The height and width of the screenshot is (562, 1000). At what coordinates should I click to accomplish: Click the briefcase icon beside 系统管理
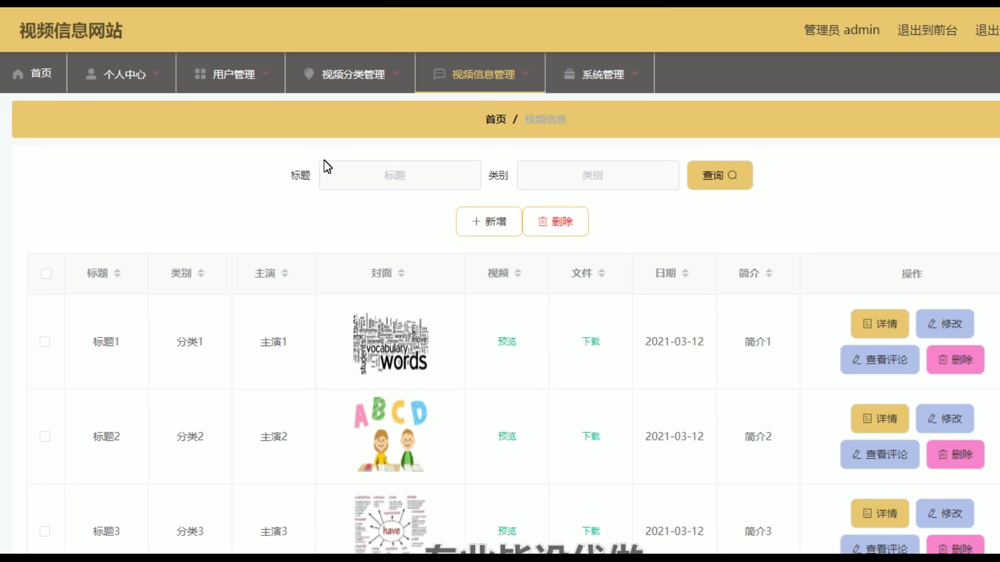click(x=569, y=74)
